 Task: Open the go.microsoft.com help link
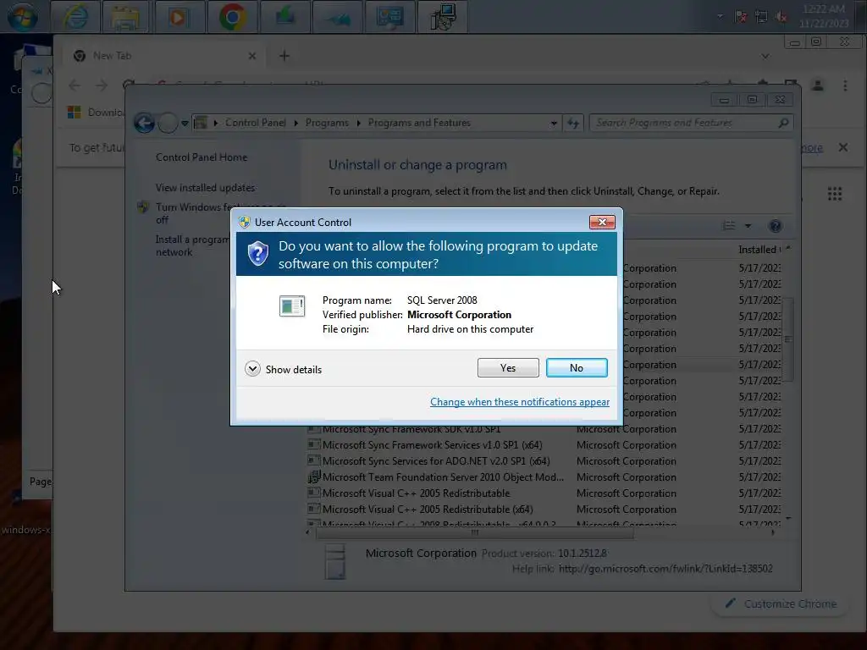665,569
